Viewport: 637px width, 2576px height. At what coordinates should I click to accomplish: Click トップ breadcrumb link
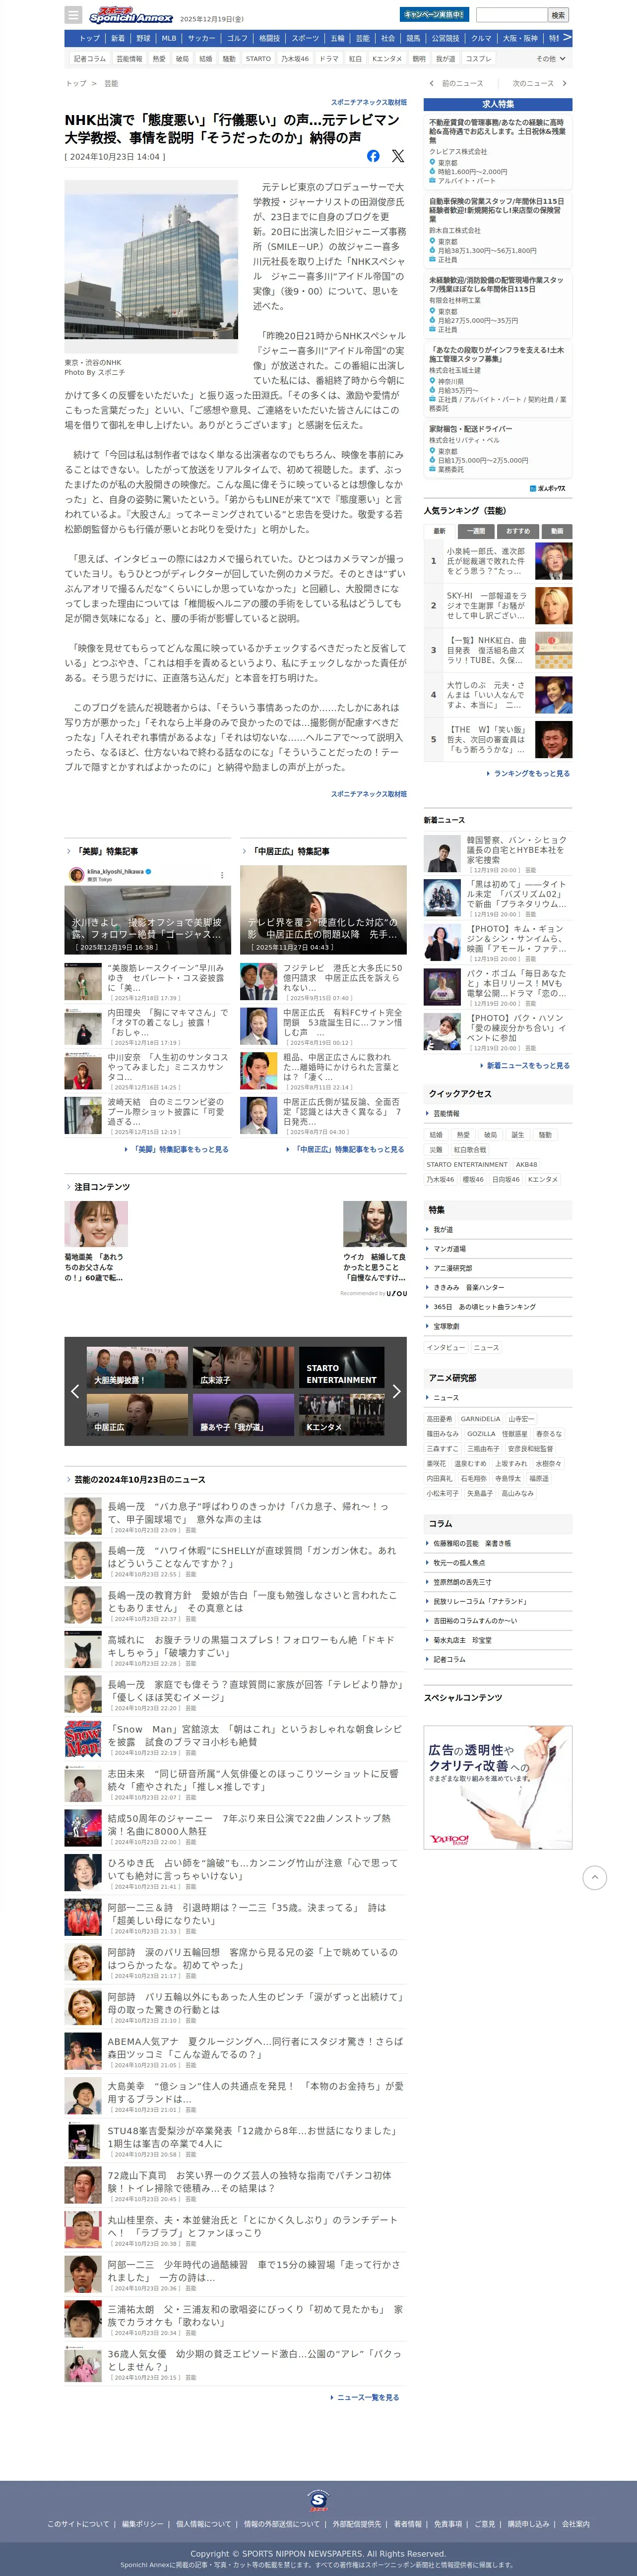(76, 83)
